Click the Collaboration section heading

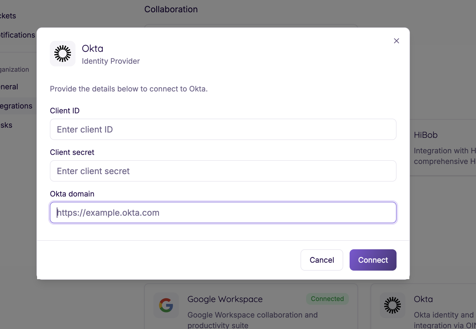[171, 9]
